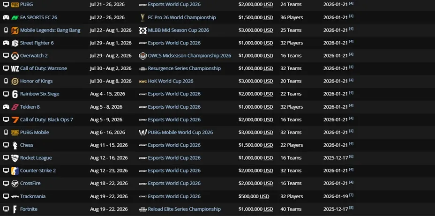
Task: Click the 40 Teams cell in Fortnite row
Action: (x=291, y=209)
